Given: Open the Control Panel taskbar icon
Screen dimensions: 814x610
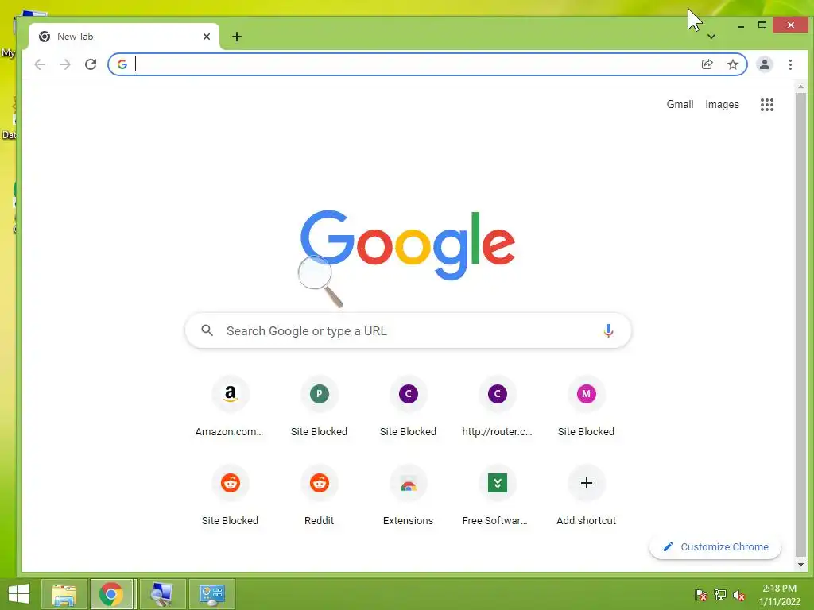Looking at the screenshot, I should coord(211,594).
